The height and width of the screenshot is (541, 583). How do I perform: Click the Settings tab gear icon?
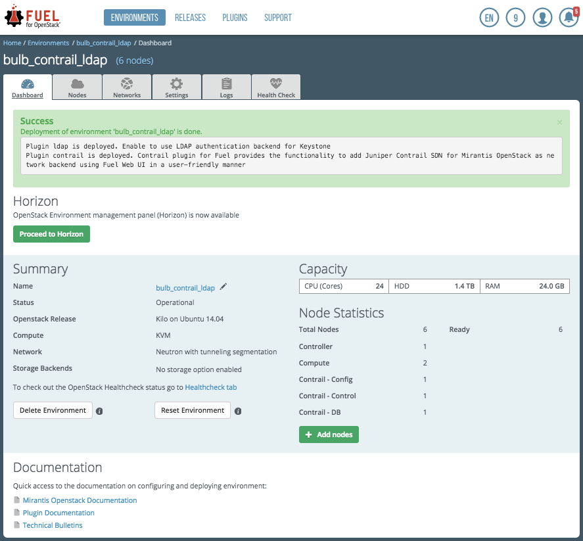tap(177, 83)
